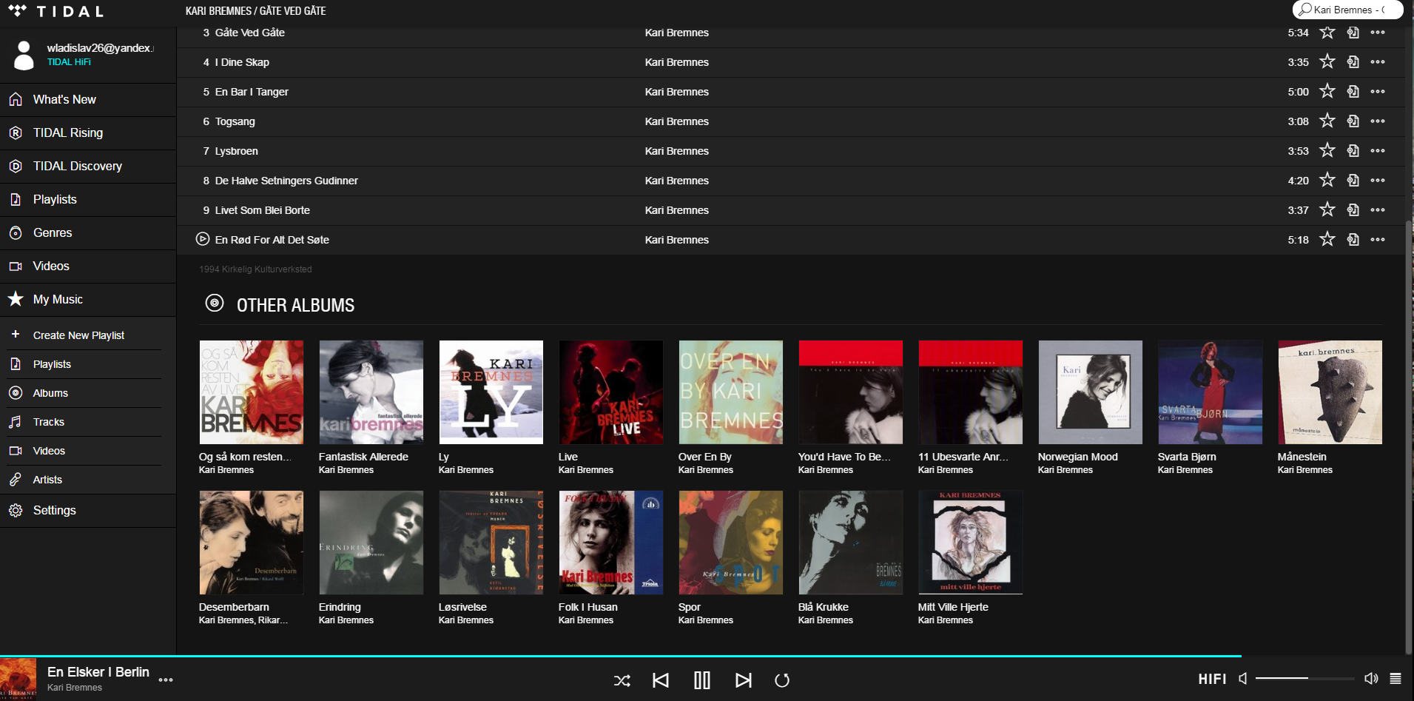Pause the current playback
Screen dimensions: 1414x701
702,680
